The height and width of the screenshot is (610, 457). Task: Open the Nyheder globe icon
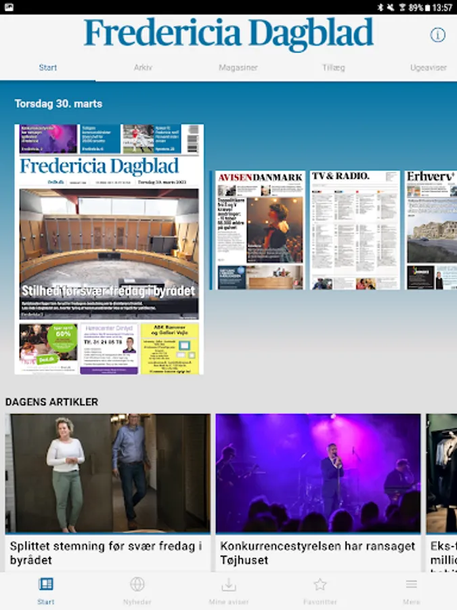[x=137, y=584]
